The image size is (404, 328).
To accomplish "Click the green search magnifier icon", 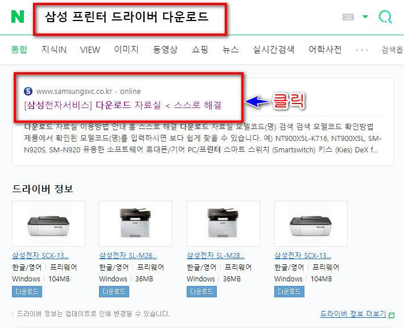I will [x=385, y=17].
